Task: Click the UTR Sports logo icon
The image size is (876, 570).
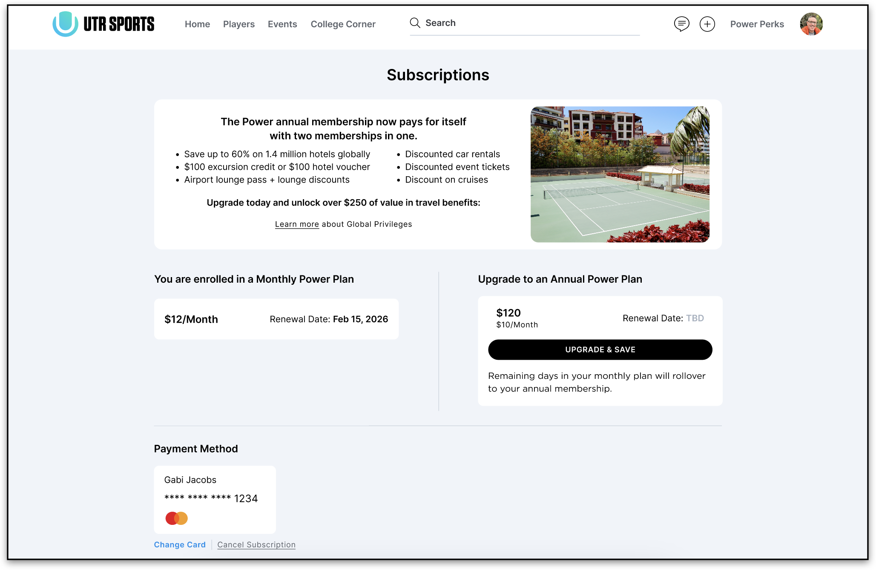Action: [x=65, y=24]
